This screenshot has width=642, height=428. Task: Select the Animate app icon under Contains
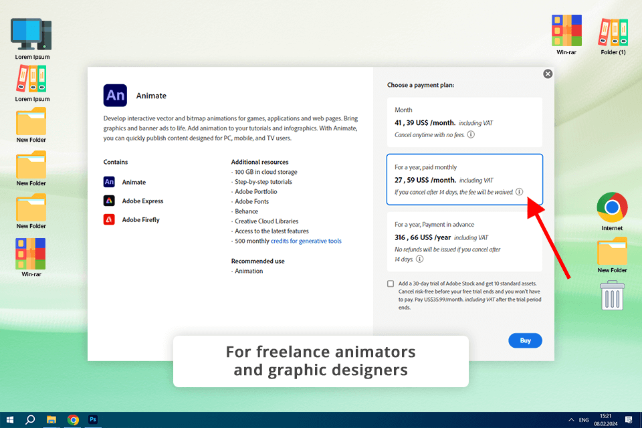[x=109, y=182]
